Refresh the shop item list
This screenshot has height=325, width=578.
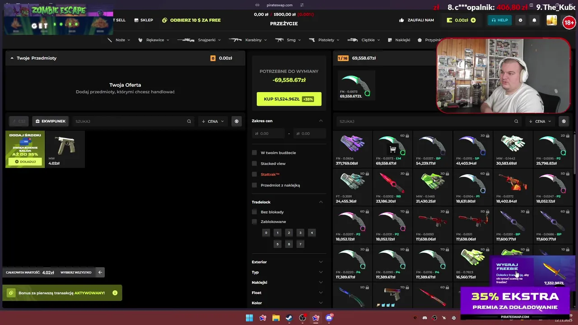pos(564,121)
